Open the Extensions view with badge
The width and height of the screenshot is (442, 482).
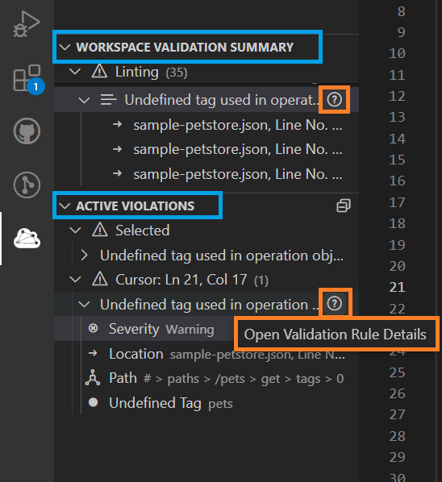click(x=27, y=78)
